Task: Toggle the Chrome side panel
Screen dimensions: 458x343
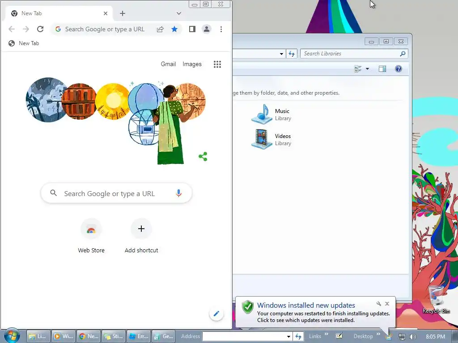Action: tap(192, 29)
